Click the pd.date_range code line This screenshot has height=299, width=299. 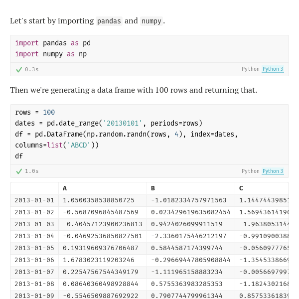tap(109, 124)
